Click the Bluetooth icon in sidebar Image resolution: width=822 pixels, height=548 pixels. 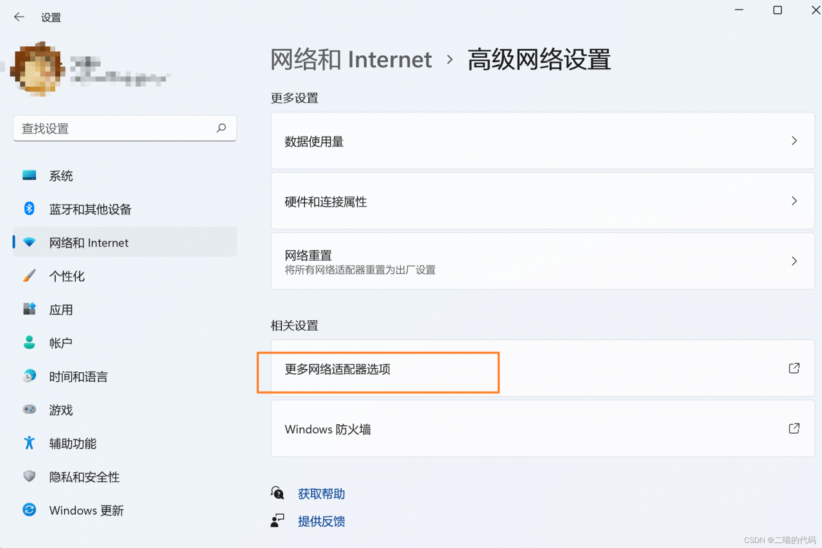tap(30, 209)
